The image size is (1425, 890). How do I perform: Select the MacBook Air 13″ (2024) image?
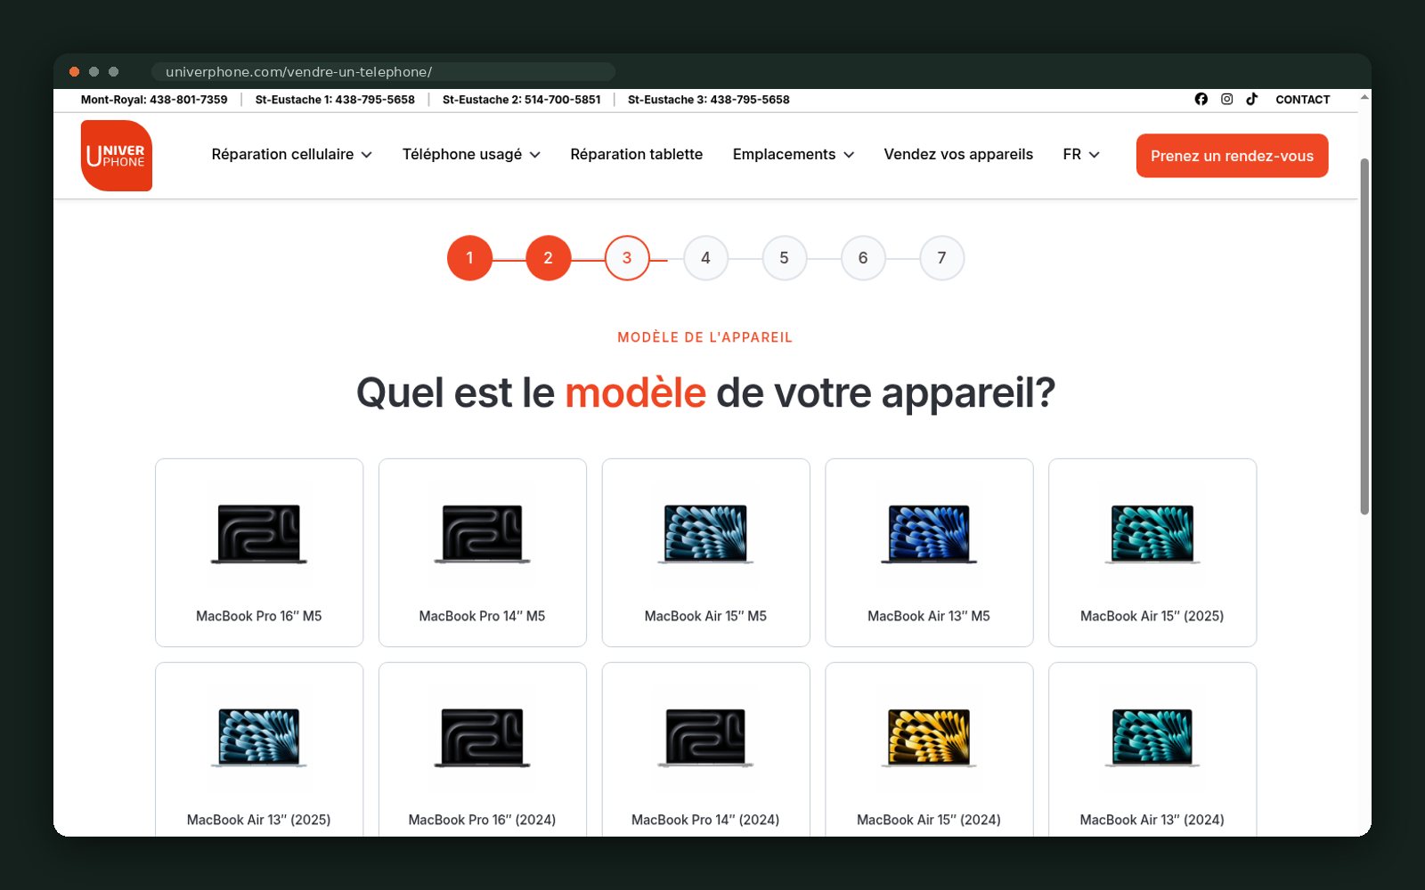pos(1152,738)
